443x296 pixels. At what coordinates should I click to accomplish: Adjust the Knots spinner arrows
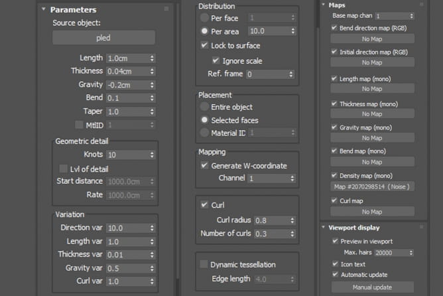click(x=153, y=155)
